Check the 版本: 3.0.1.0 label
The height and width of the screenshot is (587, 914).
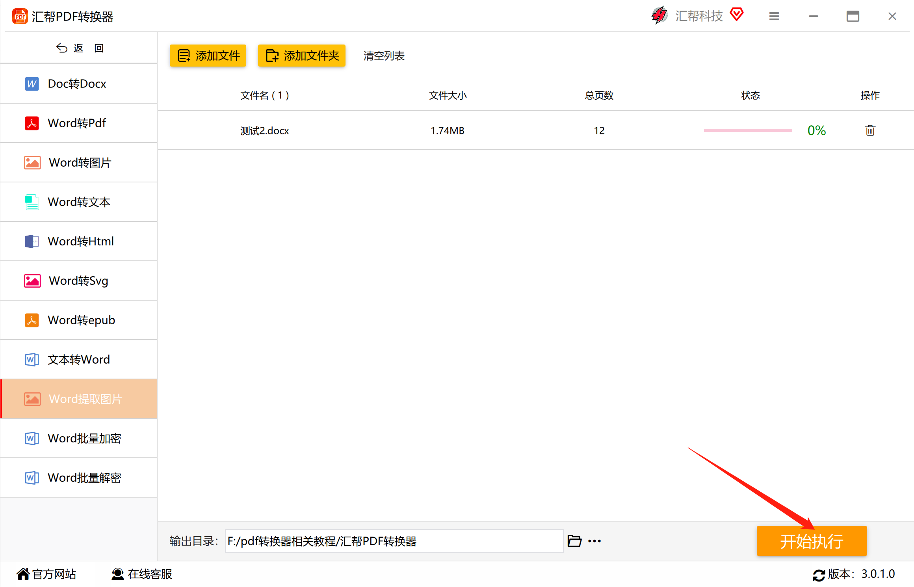tap(861, 574)
